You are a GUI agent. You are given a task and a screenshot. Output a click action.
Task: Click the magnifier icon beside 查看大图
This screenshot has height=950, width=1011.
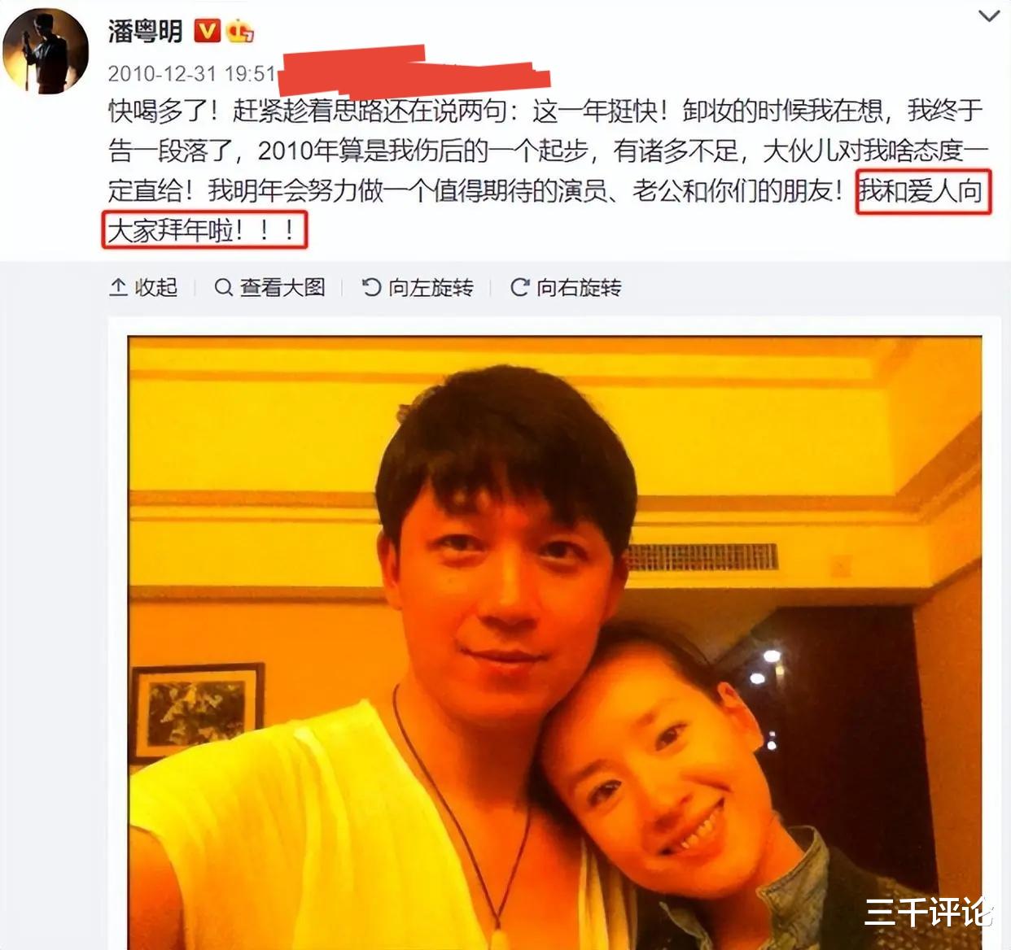point(223,287)
